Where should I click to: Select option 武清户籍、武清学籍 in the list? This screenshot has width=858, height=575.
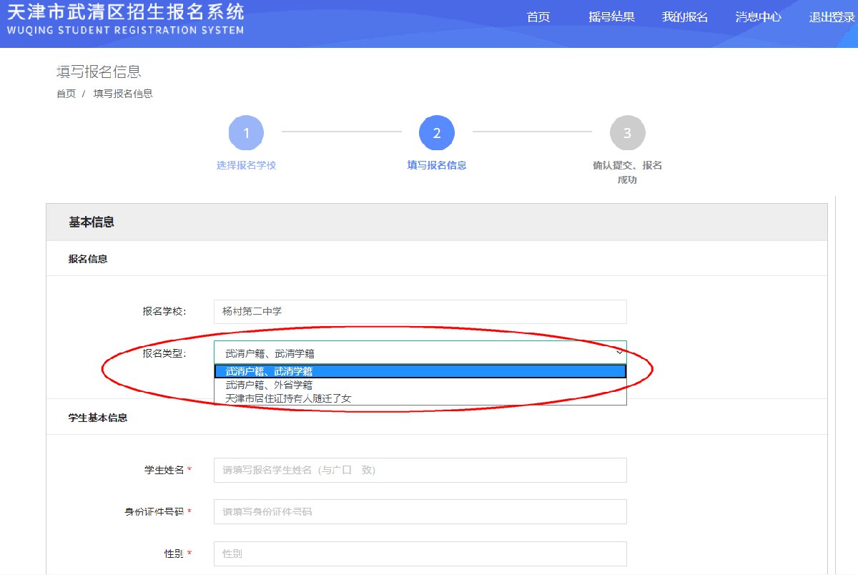coord(420,371)
